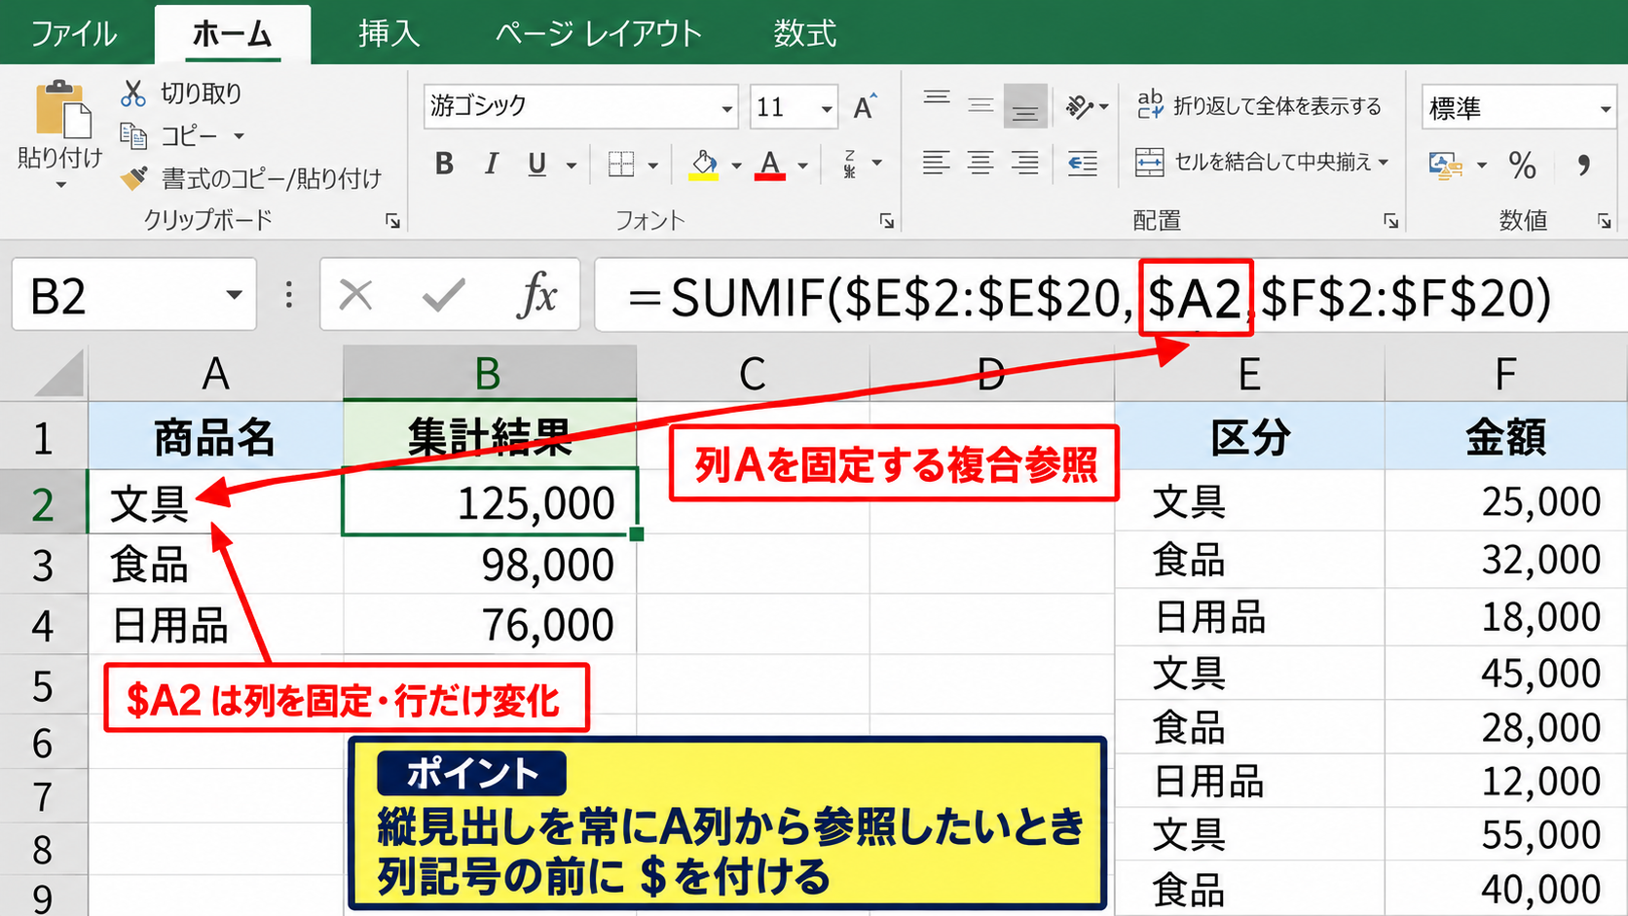Click the text orientation icon

click(1079, 106)
